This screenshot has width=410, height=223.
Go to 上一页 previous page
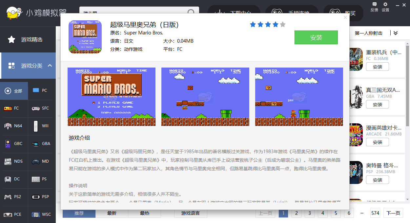(265, 213)
